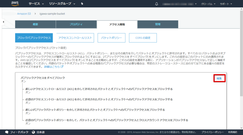Select the ブロックパブリックアクセス button
The image size is (243, 135).
(34, 38)
